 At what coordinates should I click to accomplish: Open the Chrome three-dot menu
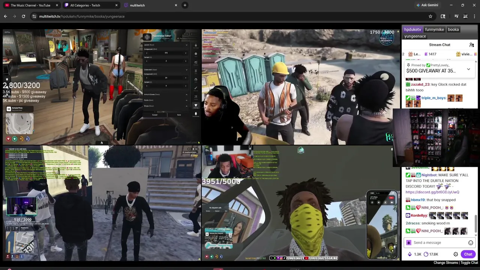pos(474,16)
